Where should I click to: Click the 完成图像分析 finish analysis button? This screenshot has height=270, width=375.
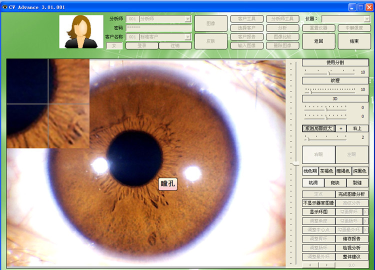click(x=351, y=194)
